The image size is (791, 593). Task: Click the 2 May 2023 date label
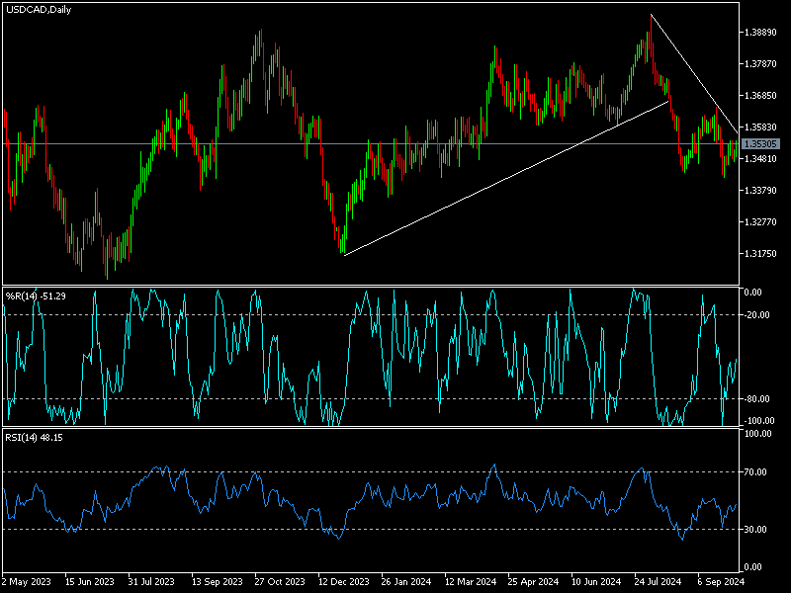pos(28,582)
